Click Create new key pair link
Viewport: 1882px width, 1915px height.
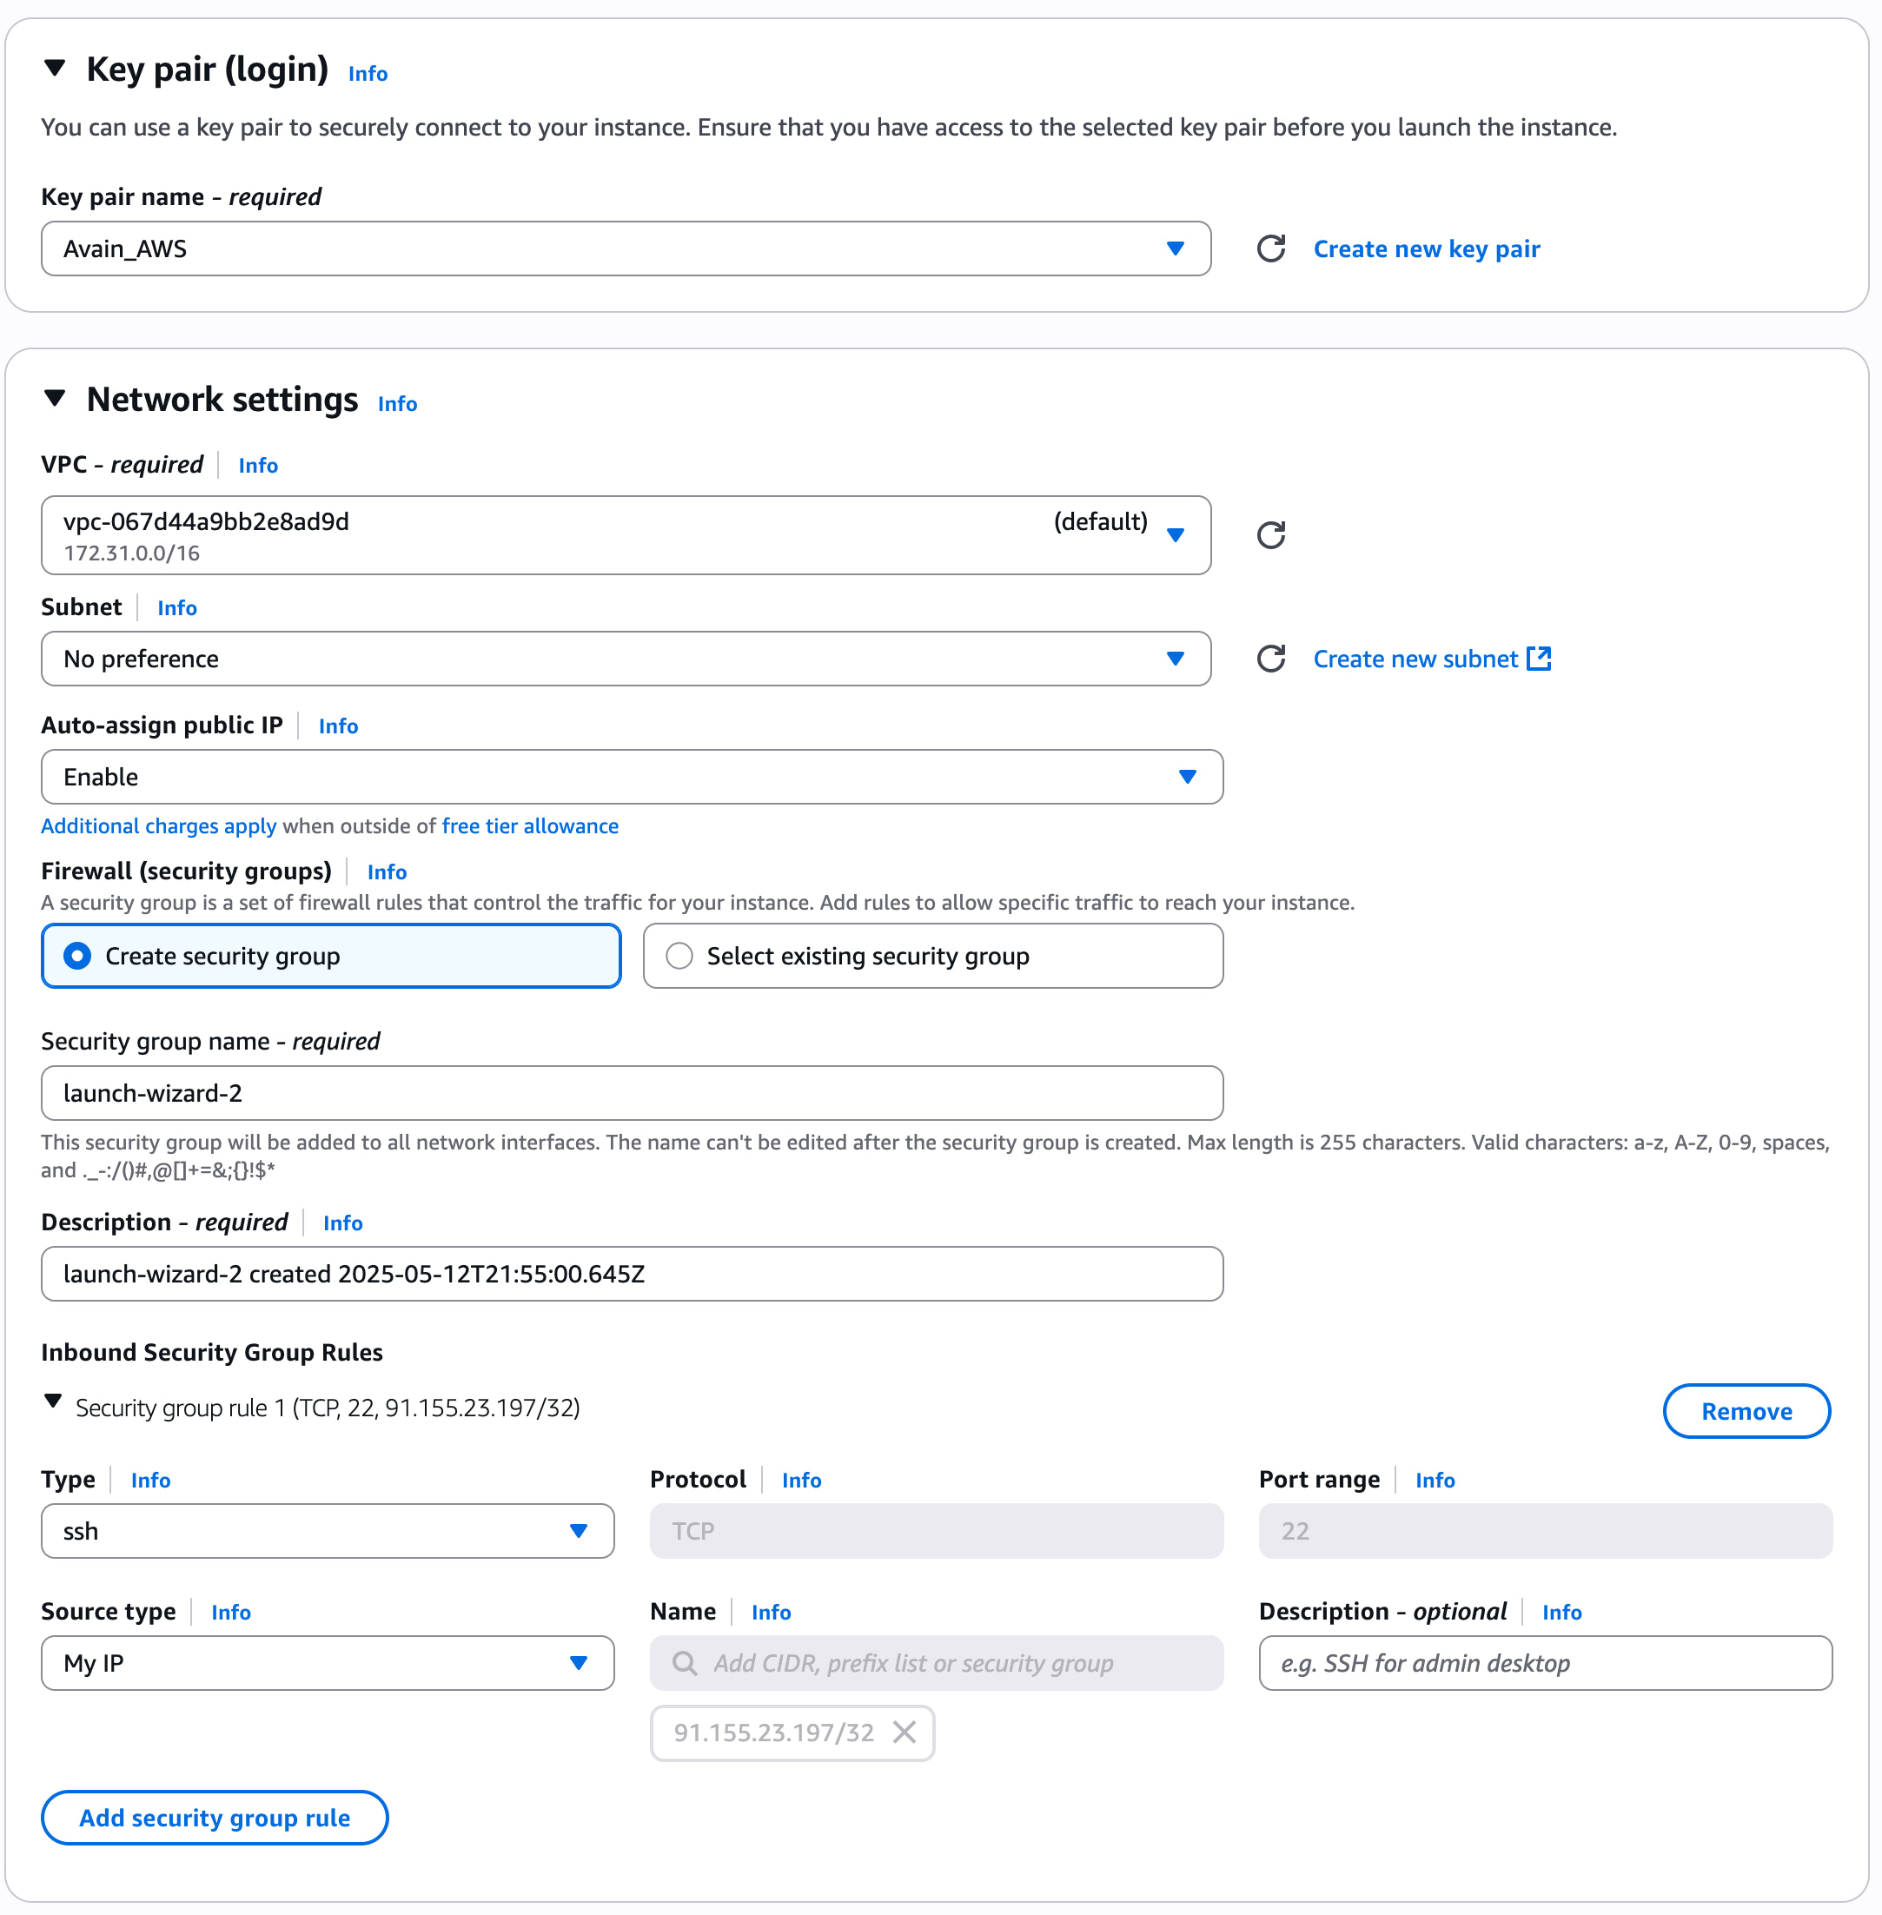pos(1425,249)
